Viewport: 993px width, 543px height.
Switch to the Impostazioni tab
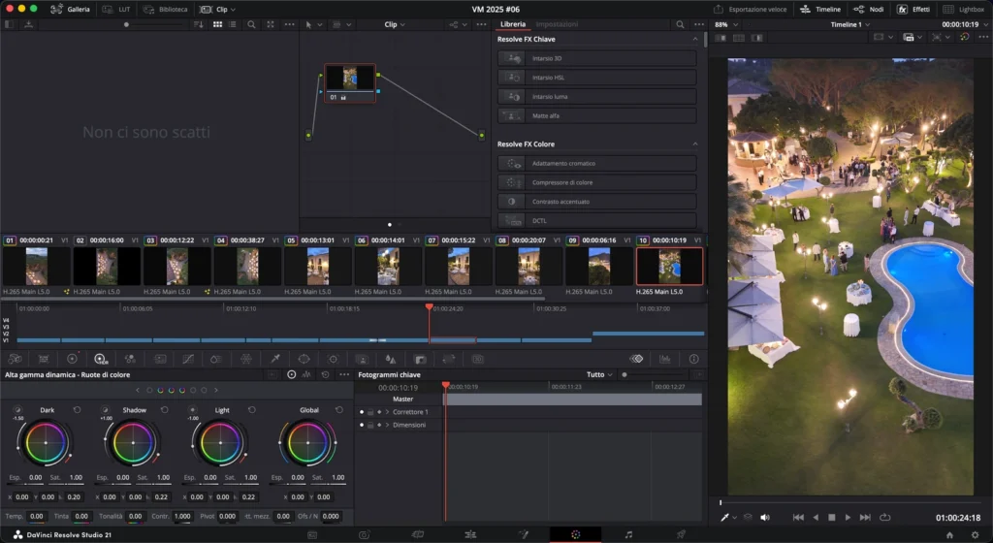pos(557,24)
